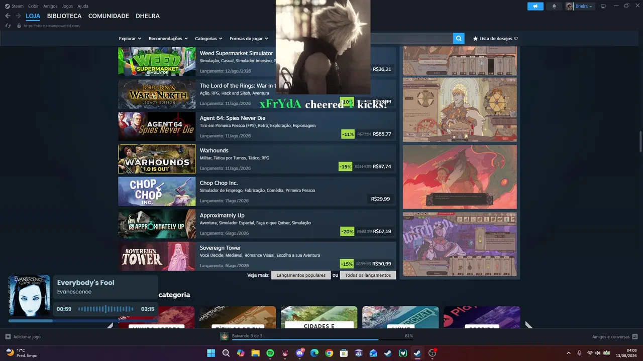Expand the Recomendações dropdown
Viewport: 643px width, 361px height.
pyautogui.click(x=168, y=39)
